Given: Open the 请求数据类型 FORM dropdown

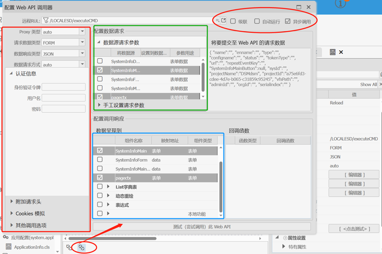Looking at the screenshot, I should pos(82,43).
